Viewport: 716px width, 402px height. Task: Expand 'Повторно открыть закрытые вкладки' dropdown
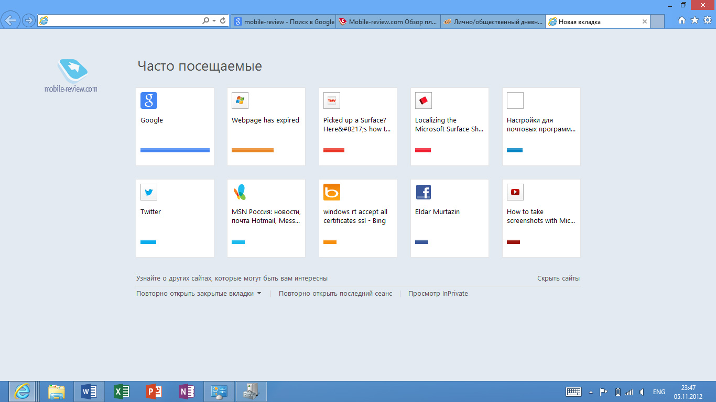pyautogui.click(x=199, y=294)
